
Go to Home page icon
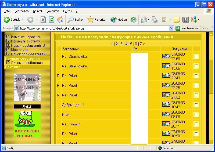click(x=60, y=20)
